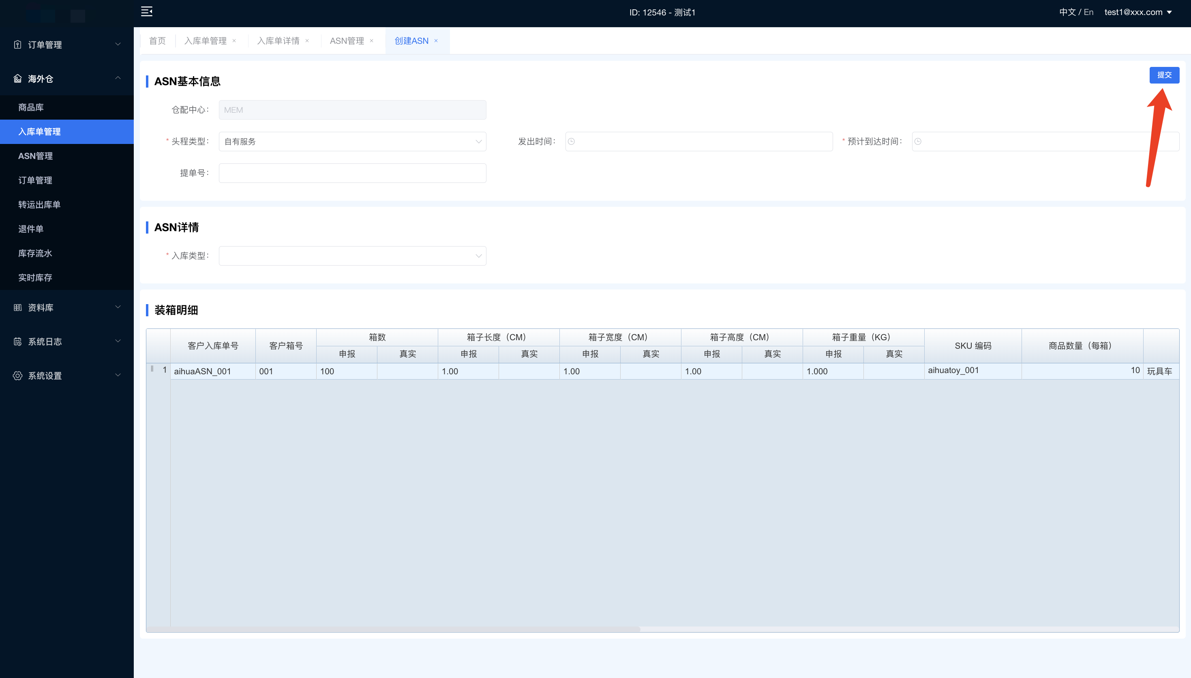Select 客户箱号 cell 001
The image size is (1191, 678).
(286, 371)
